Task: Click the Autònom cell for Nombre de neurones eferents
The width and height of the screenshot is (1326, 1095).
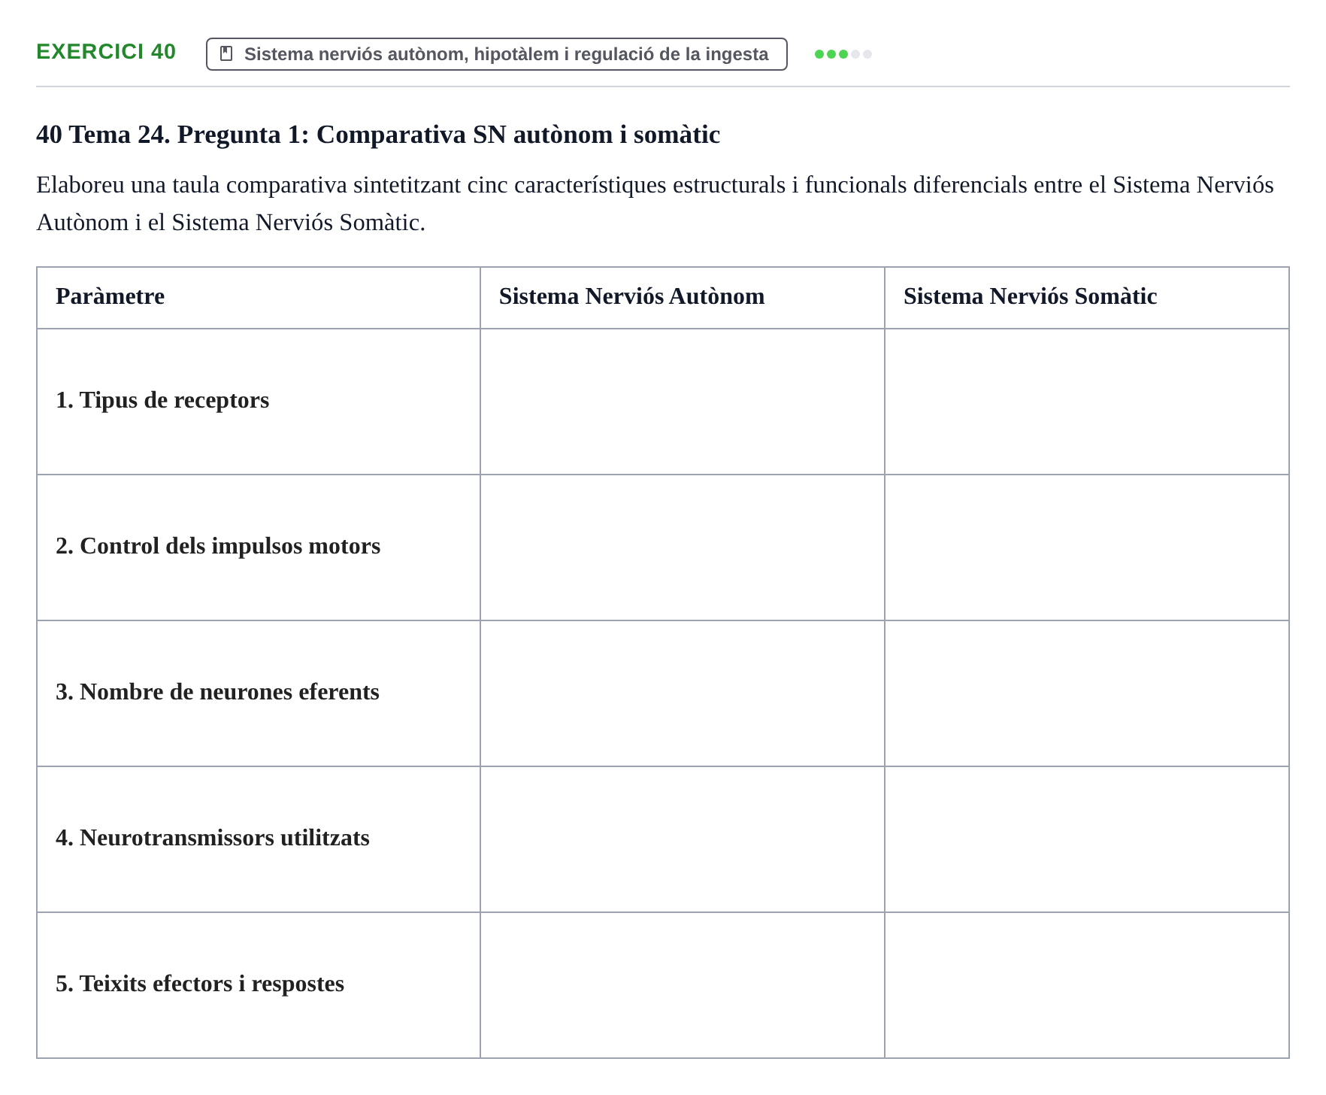Action: [x=683, y=693]
